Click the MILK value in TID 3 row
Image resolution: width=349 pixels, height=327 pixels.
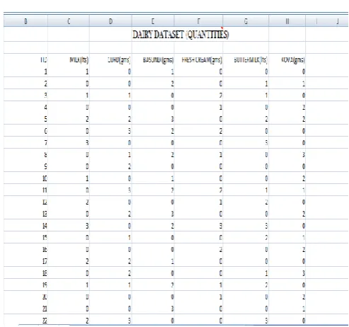coord(69,95)
